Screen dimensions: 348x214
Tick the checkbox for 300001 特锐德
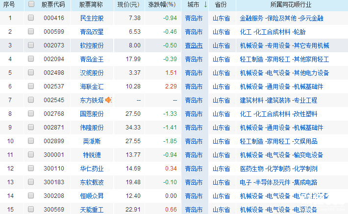coord(31,154)
